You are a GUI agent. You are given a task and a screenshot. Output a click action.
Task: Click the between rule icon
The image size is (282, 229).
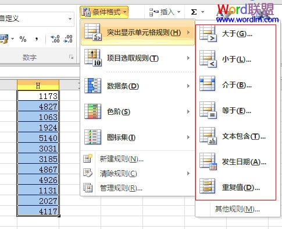(208, 83)
